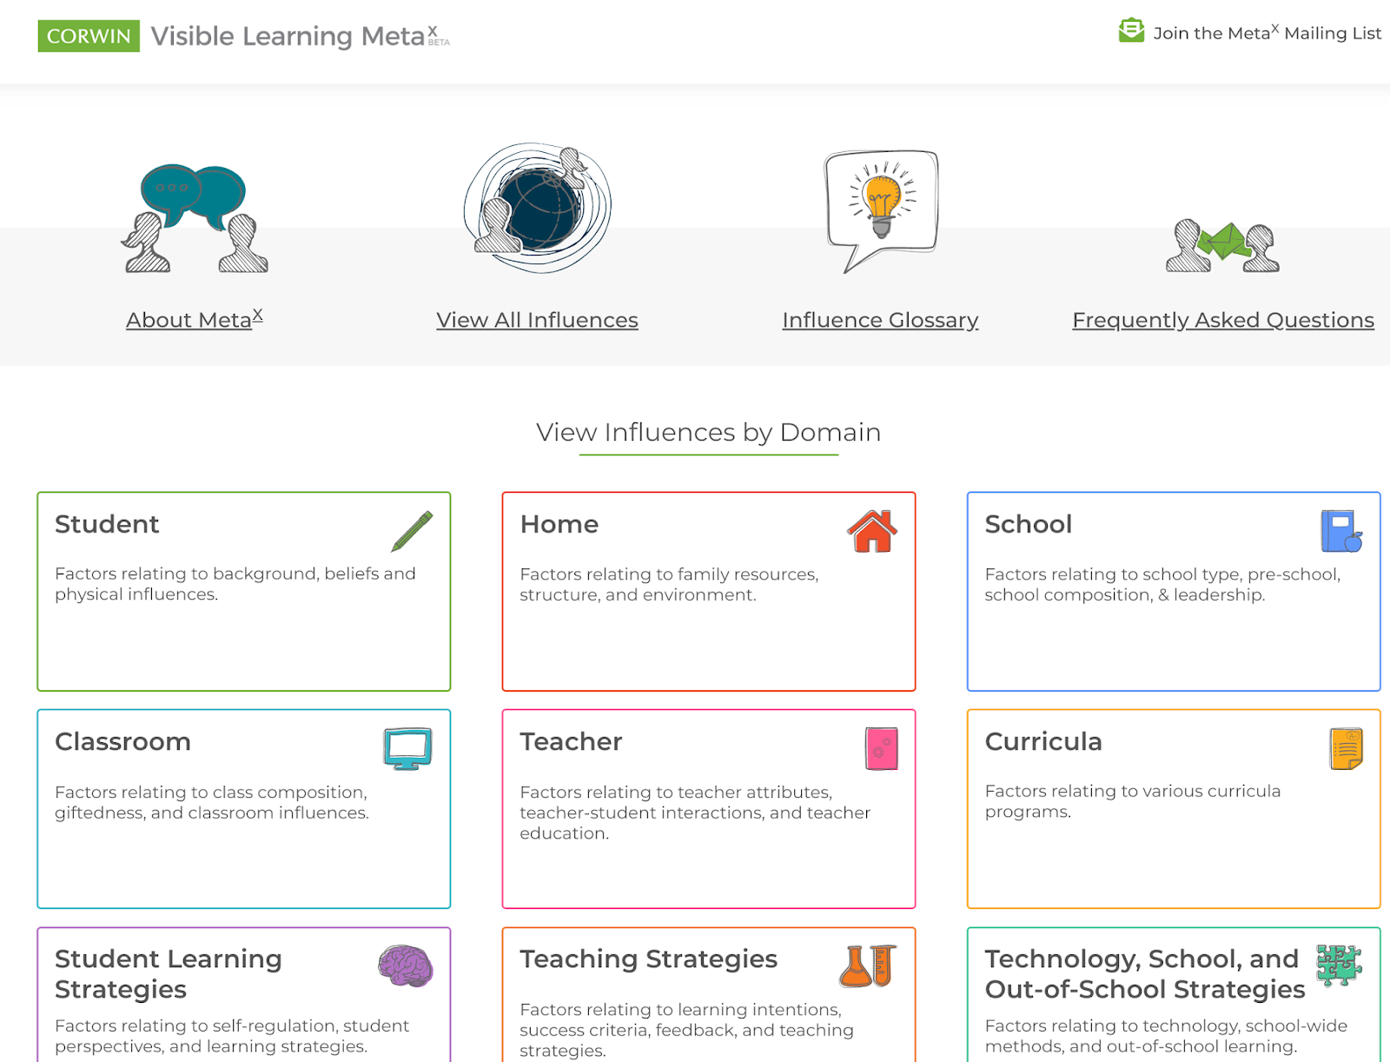Click the globe View All Influences icon

click(538, 209)
